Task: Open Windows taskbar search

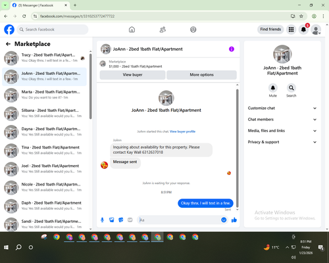Action: pos(18,247)
